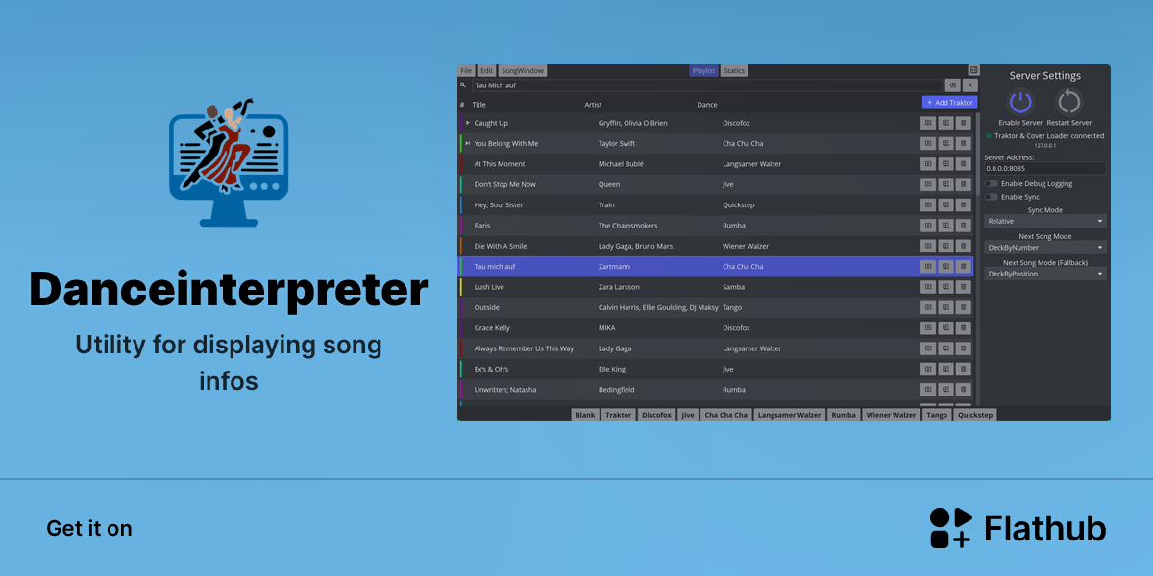This screenshot has width=1153, height=576.
Task: Click the Enable Server power icon
Action: pos(1020,102)
